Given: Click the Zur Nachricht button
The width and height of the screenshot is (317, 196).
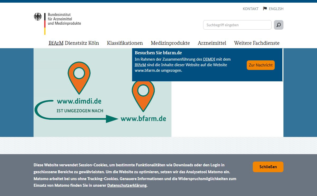Looking at the screenshot, I should coord(261,65).
